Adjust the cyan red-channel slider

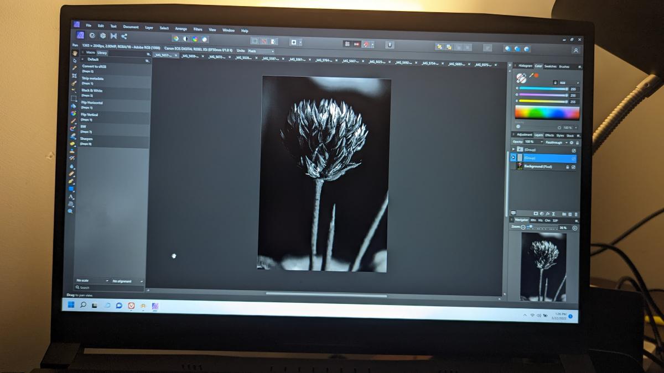click(543, 88)
